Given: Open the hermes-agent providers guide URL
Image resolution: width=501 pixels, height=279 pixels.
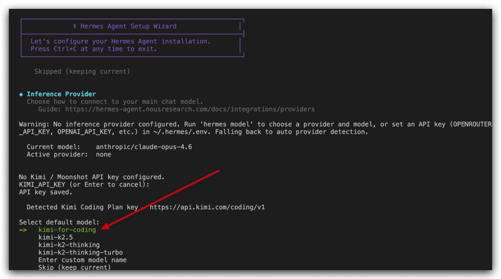Looking at the screenshot, I should (x=190, y=109).
